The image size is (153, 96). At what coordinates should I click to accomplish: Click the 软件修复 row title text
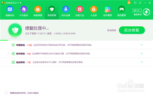click(x=20, y=54)
